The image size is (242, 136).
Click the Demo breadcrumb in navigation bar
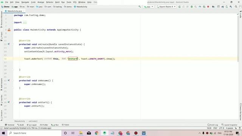click(5, 7)
